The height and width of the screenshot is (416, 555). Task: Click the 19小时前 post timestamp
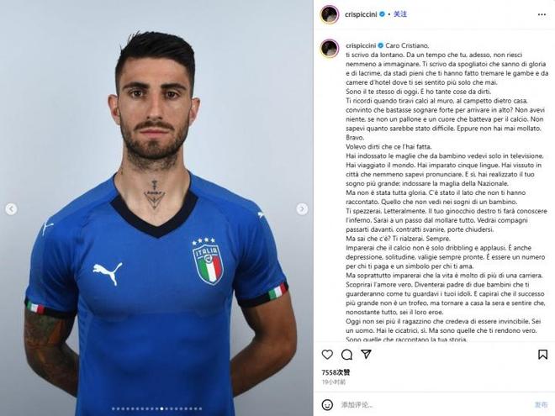334,382
